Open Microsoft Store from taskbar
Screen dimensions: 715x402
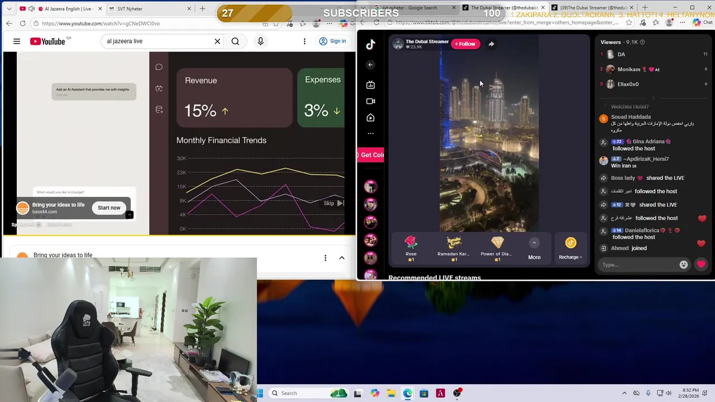coord(424,393)
